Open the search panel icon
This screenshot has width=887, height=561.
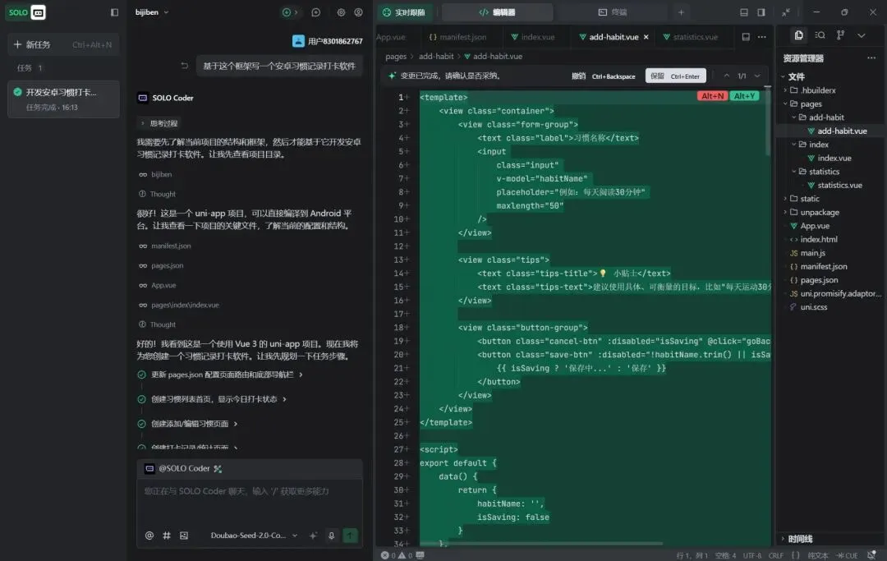point(820,35)
